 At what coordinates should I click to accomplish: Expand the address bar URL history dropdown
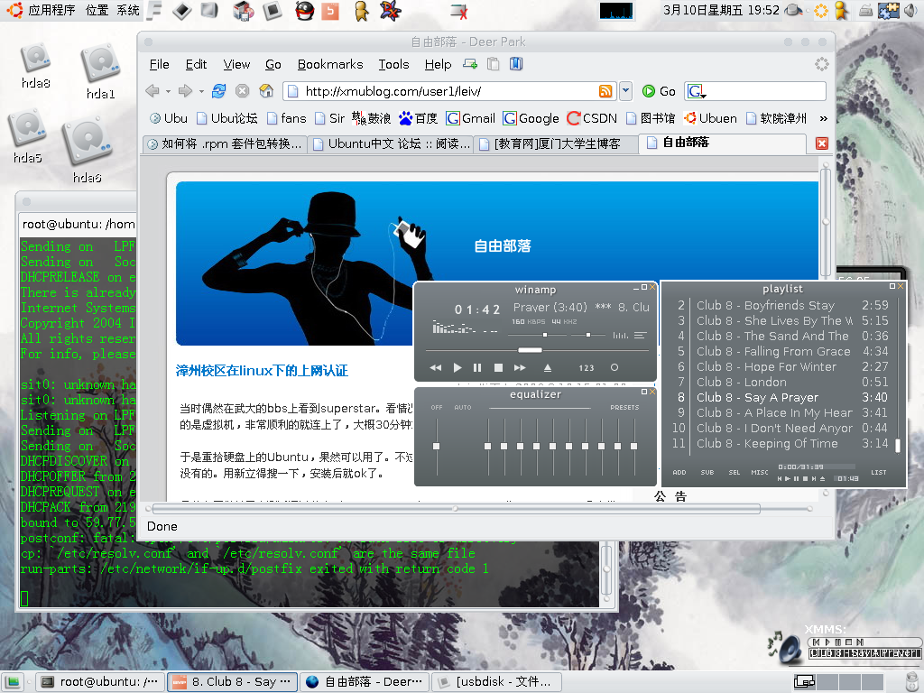click(x=626, y=91)
